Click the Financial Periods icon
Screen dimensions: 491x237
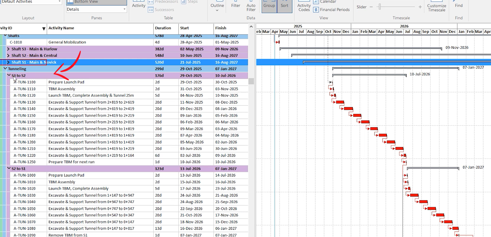click(x=316, y=10)
